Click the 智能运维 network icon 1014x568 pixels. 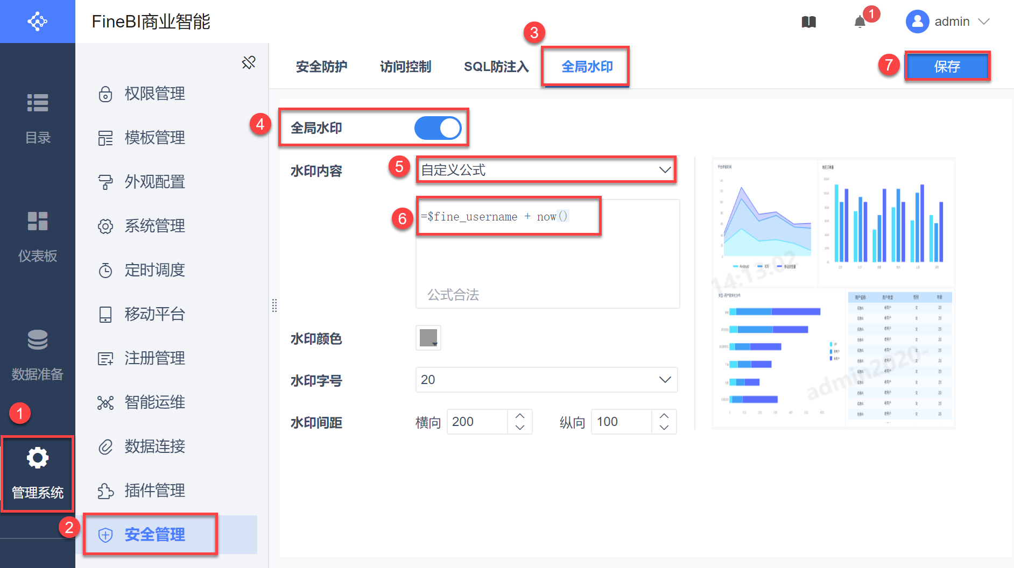coord(105,403)
